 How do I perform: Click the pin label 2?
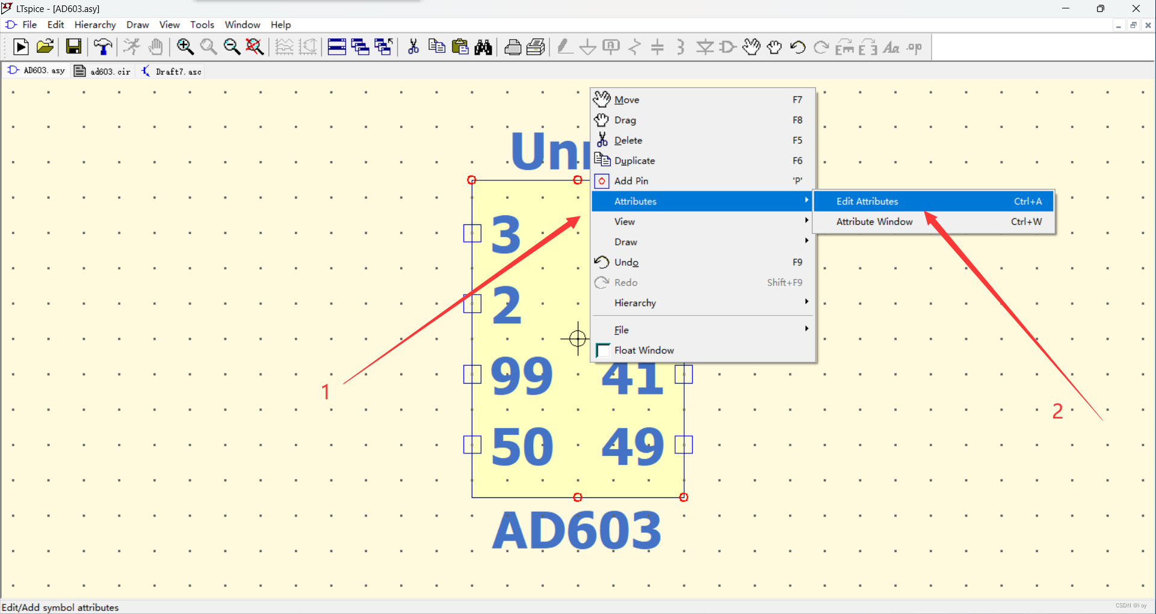click(506, 305)
